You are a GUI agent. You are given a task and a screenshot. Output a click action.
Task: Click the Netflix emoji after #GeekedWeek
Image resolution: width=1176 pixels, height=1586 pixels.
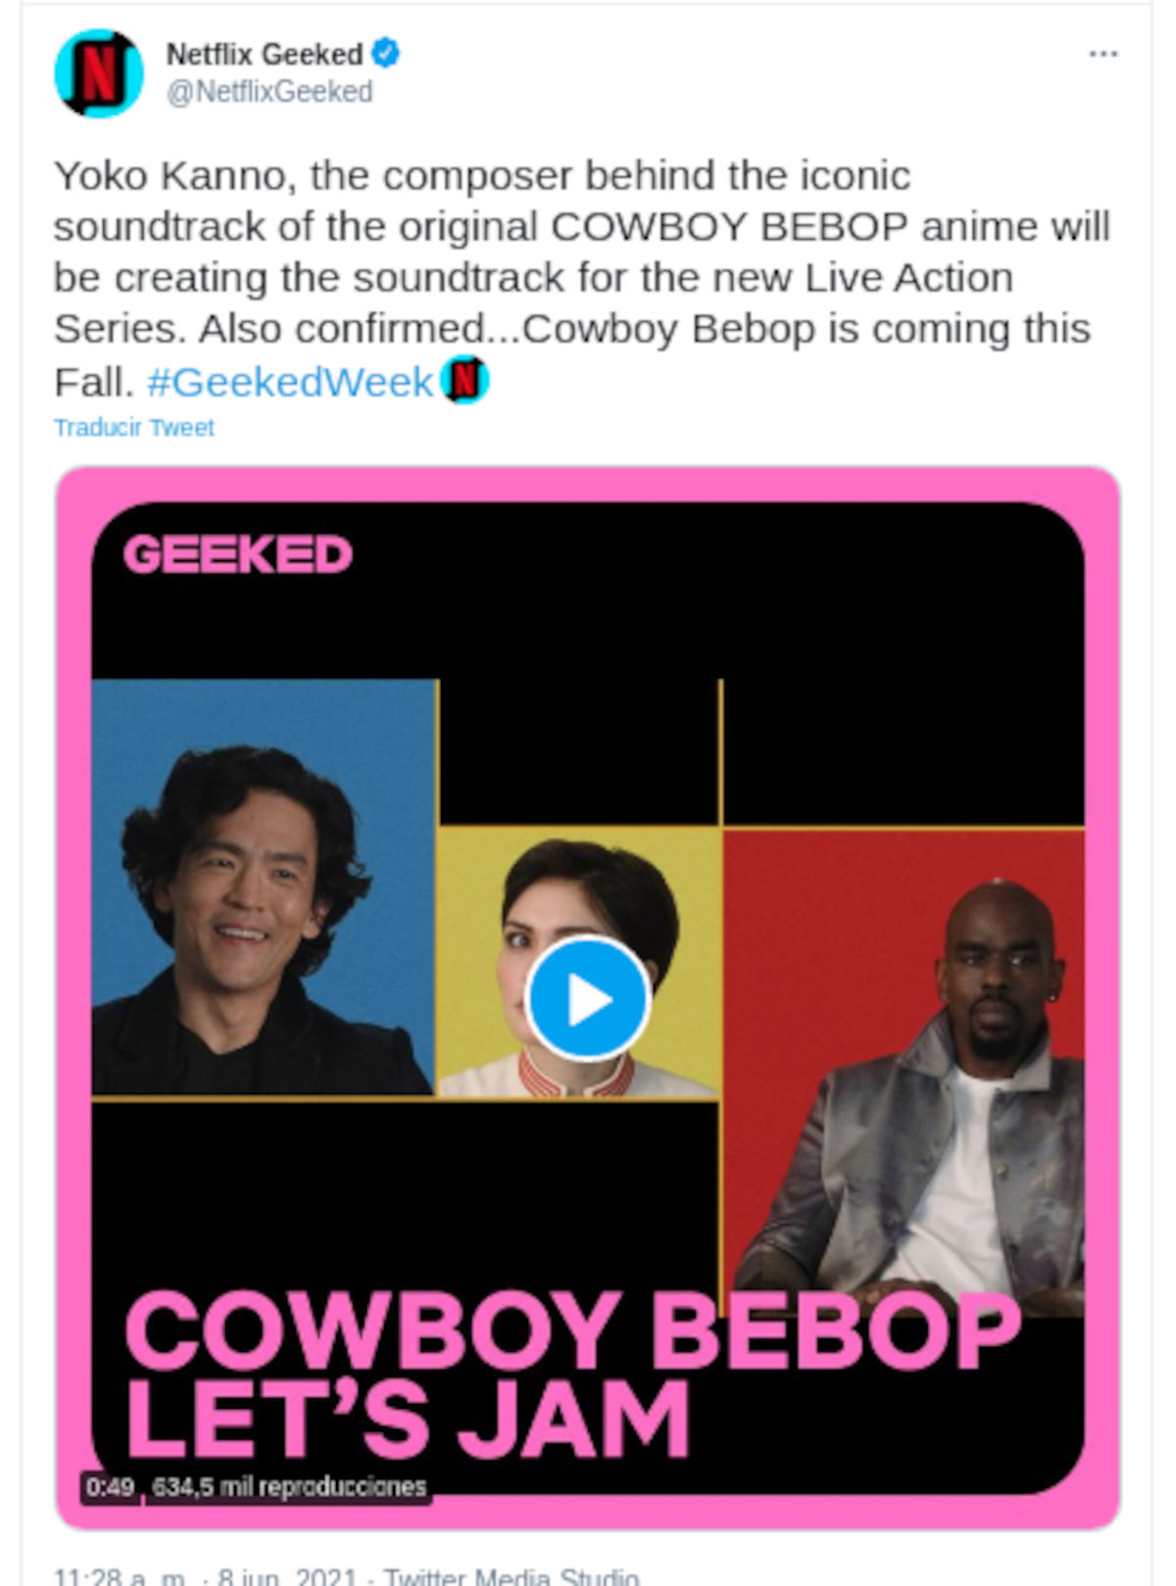465,380
